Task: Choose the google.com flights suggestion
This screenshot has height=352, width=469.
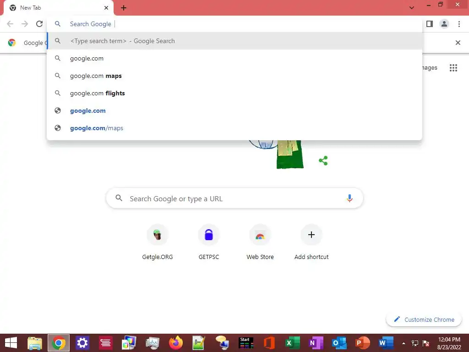Action: coord(234,93)
